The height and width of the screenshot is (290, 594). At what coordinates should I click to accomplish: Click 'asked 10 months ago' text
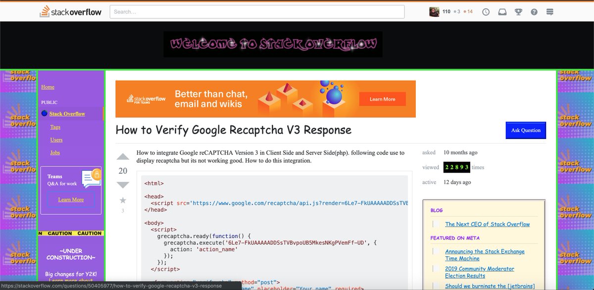[x=450, y=152]
